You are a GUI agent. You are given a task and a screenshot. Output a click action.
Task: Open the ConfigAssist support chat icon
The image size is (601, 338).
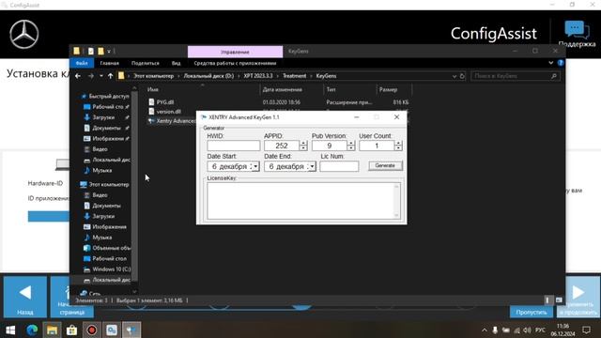pyautogui.click(x=577, y=30)
